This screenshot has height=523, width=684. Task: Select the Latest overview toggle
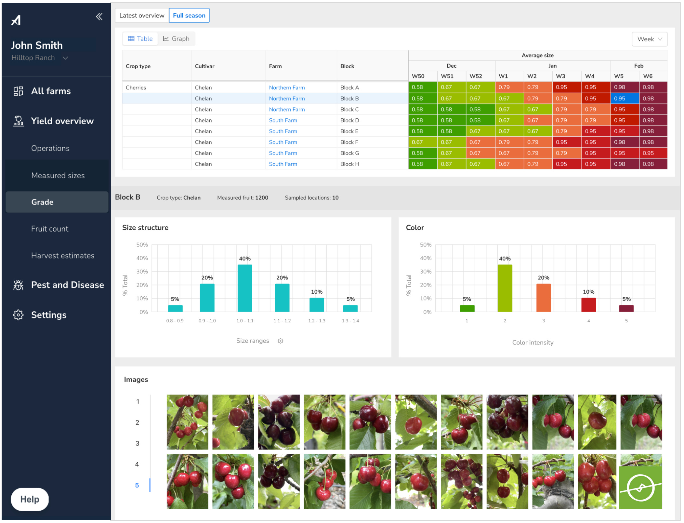pos(142,15)
